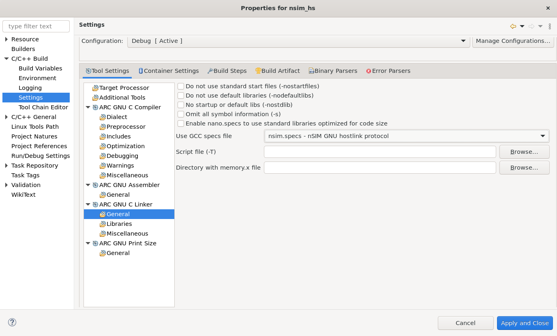Click the Apply and Close button
557x336 pixels.
click(525, 323)
